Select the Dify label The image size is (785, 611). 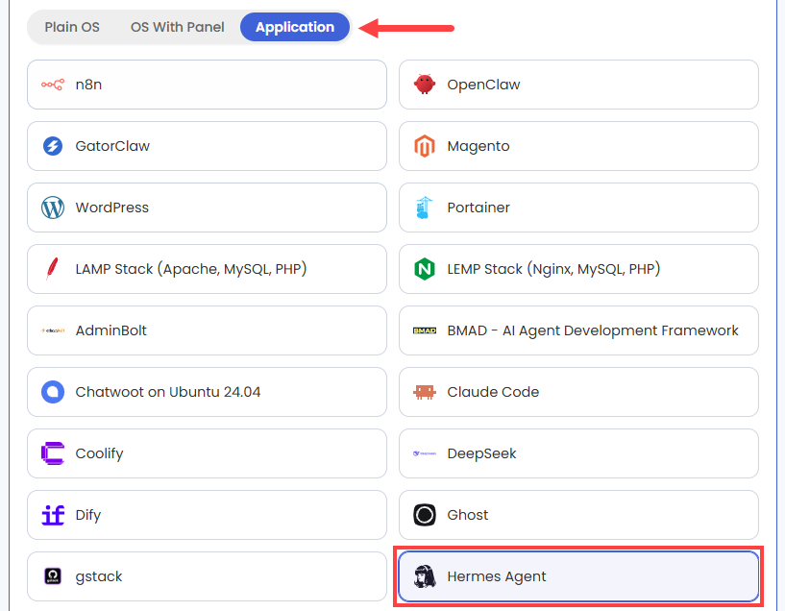pyautogui.click(x=88, y=516)
